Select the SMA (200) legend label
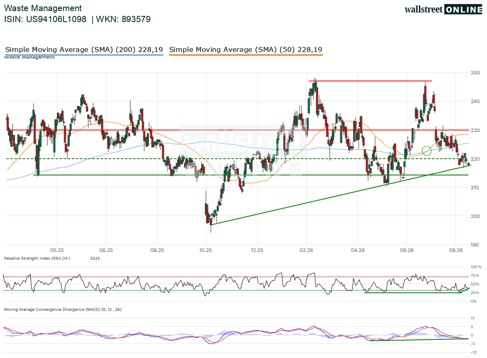Image resolution: width=487 pixels, height=358 pixels. coord(84,50)
